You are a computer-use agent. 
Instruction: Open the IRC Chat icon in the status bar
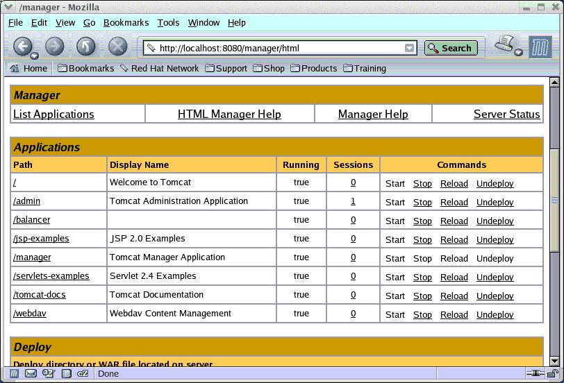point(83,374)
